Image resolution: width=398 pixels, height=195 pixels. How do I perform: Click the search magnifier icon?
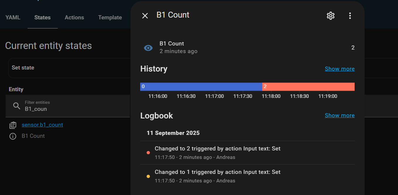[x=17, y=106]
